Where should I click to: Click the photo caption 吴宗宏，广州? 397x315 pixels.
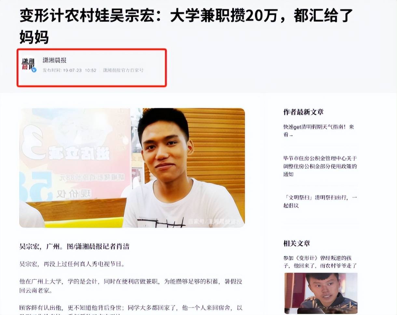coord(74,246)
